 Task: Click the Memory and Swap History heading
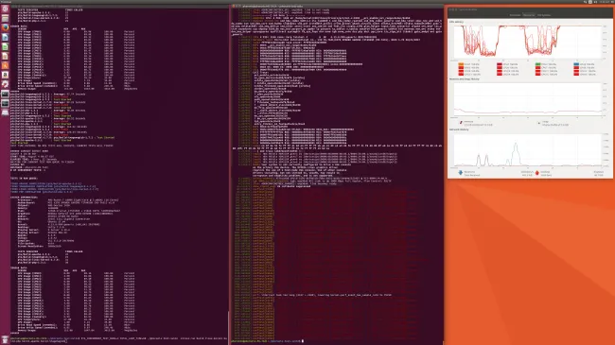point(464,79)
